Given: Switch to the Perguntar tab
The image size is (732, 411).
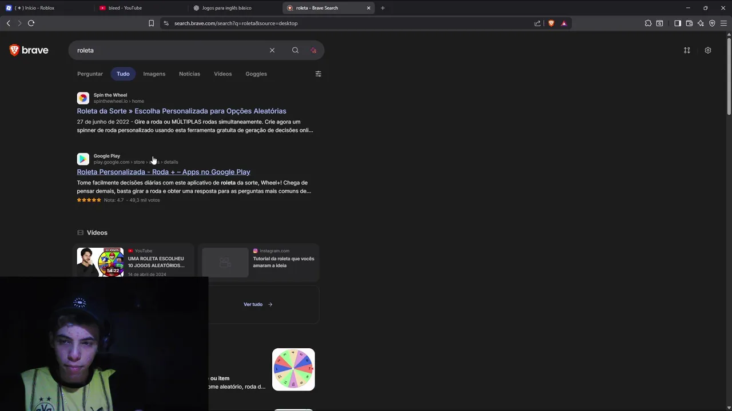Looking at the screenshot, I should click(90, 74).
